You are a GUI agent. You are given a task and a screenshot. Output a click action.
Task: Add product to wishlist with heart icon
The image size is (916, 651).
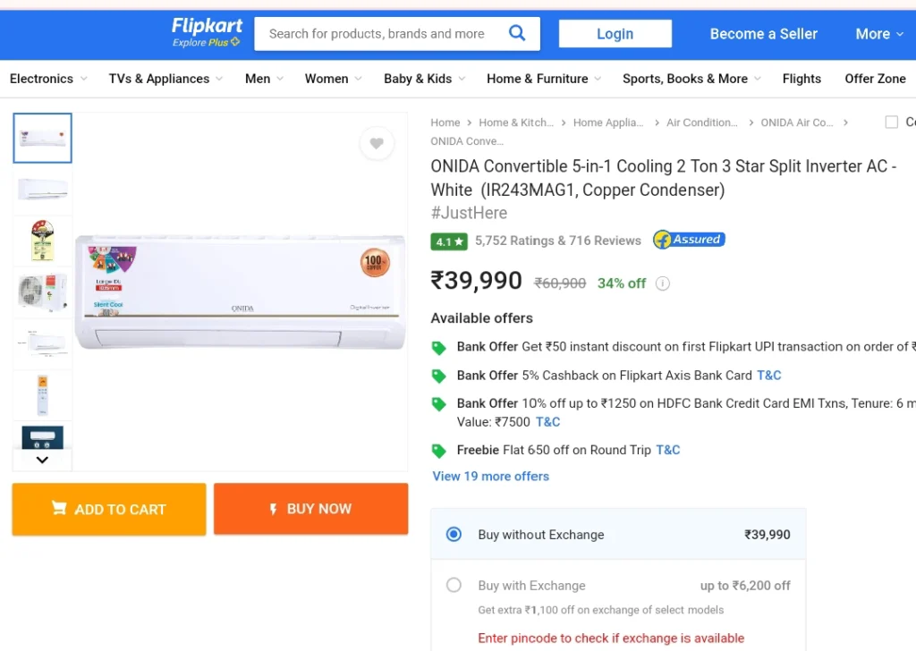[x=377, y=143]
